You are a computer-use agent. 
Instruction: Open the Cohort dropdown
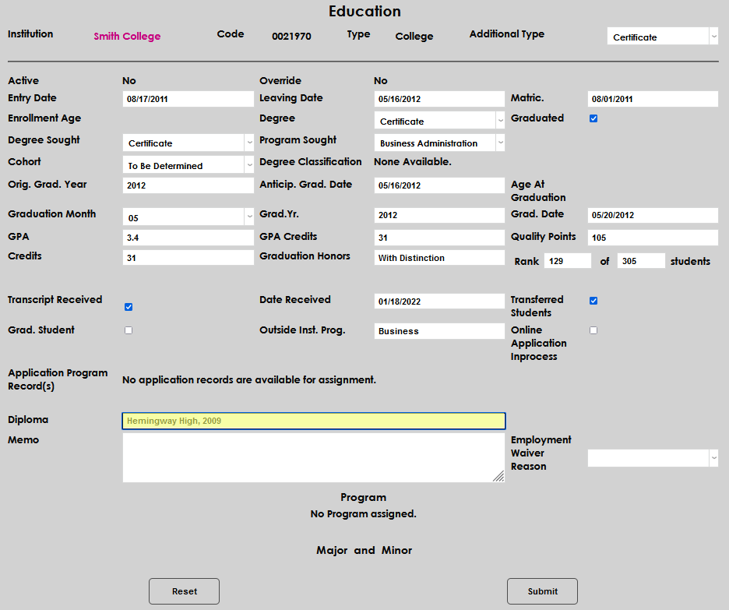pyautogui.click(x=188, y=165)
